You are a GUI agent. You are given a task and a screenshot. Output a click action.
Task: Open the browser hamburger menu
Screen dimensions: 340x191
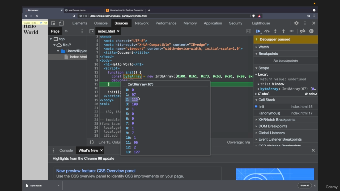coord(314,16)
